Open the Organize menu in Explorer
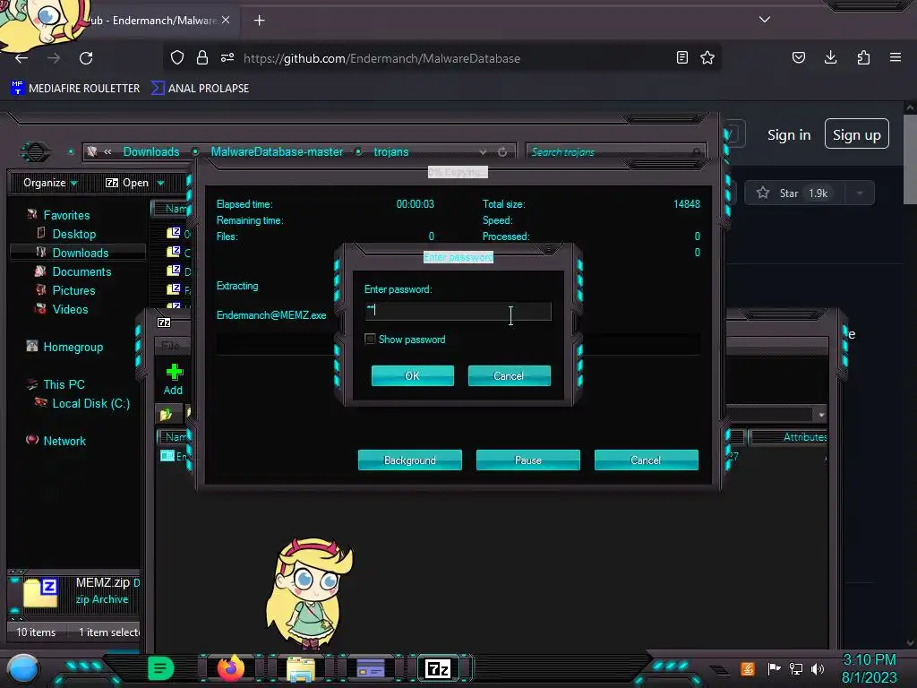The height and width of the screenshot is (688, 917). 50,183
